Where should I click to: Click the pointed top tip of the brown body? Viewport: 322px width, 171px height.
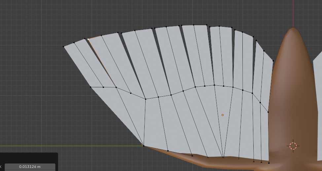[293, 28]
